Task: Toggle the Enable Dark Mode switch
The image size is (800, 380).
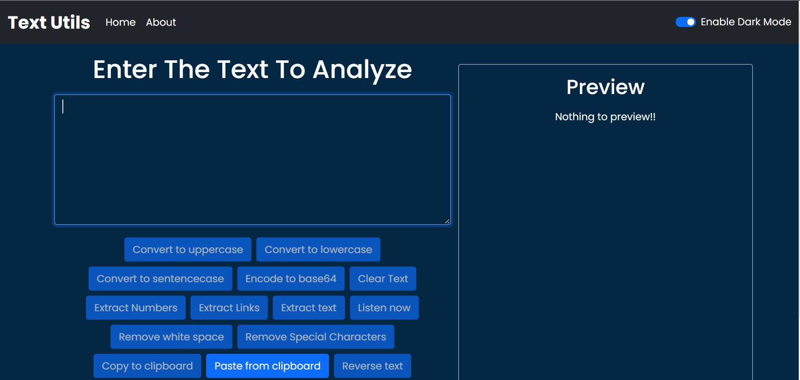Action: click(685, 22)
